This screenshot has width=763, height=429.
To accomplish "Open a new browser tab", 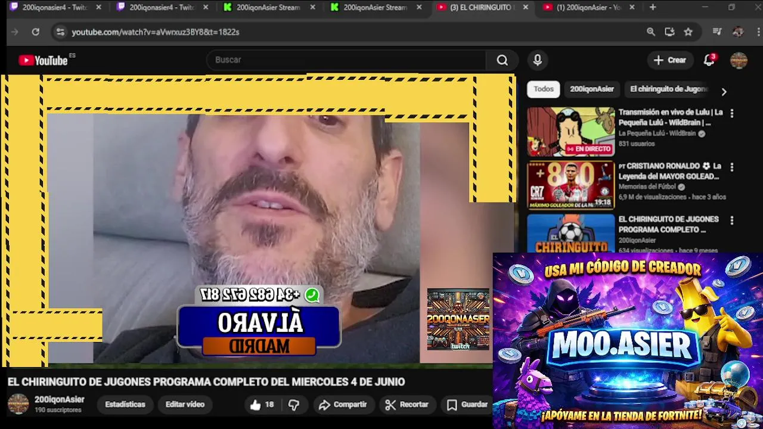I will [x=653, y=7].
